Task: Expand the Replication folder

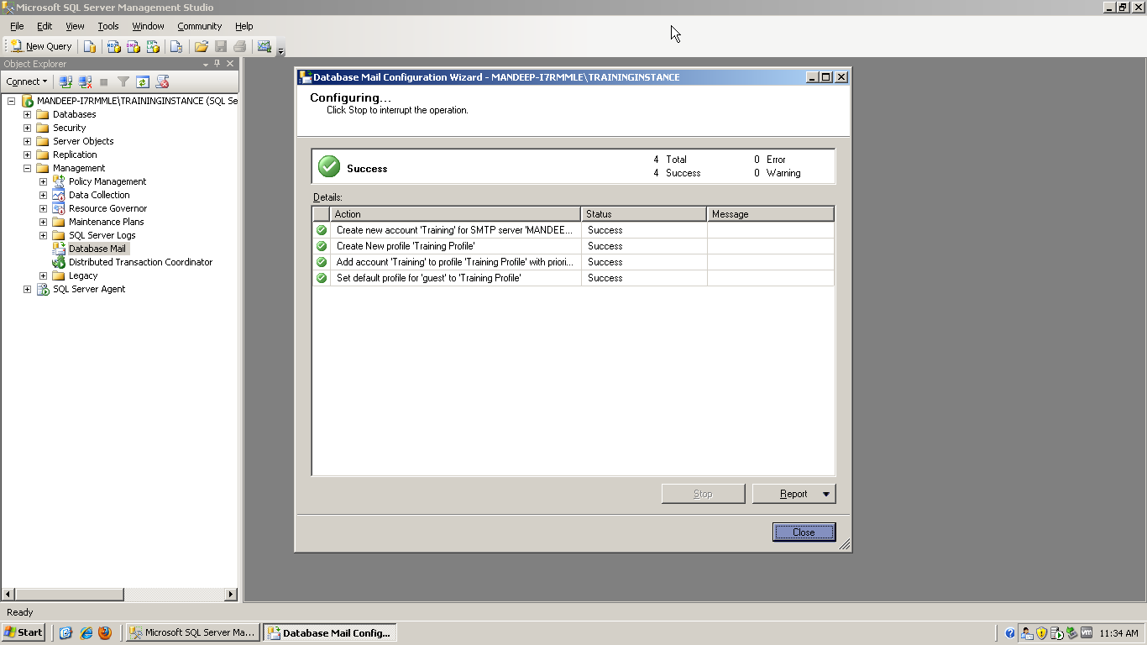Action: [x=28, y=155]
